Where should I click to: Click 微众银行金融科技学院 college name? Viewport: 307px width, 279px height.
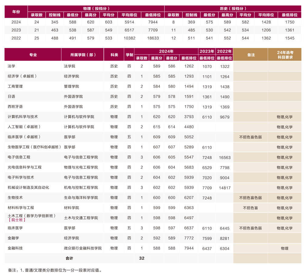tap(83, 248)
